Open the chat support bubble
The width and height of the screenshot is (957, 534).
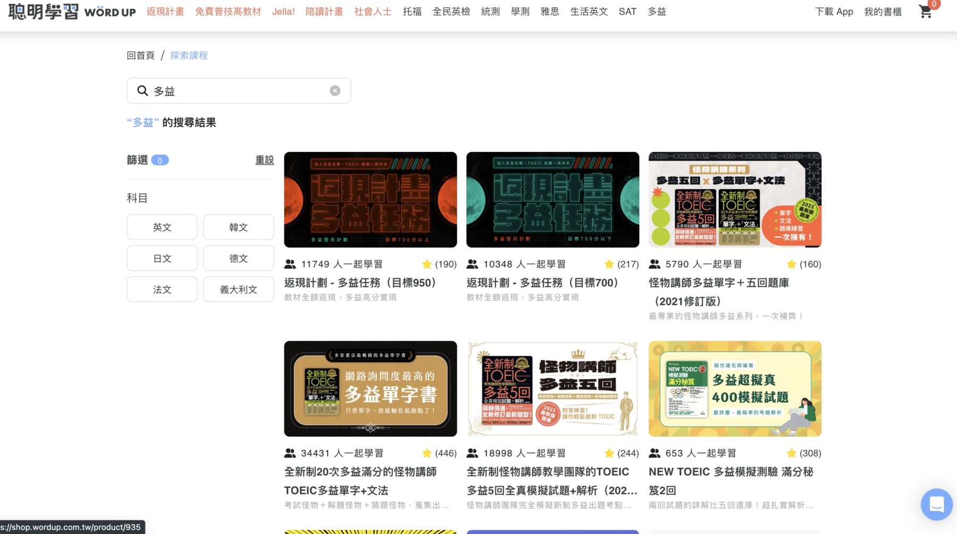(x=936, y=504)
